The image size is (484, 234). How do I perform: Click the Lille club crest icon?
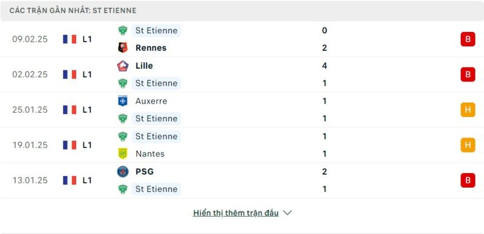tap(123, 66)
